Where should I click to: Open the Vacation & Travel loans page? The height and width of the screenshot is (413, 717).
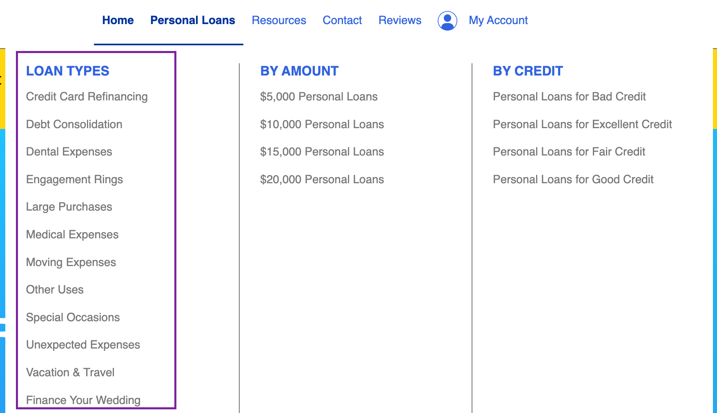click(70, 372)
